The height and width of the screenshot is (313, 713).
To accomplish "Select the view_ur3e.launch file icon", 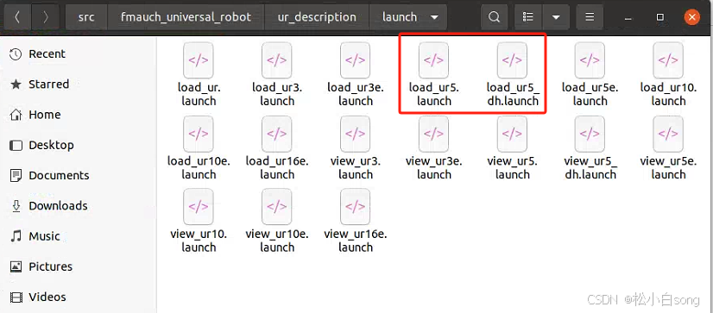I will pos(434,134).
